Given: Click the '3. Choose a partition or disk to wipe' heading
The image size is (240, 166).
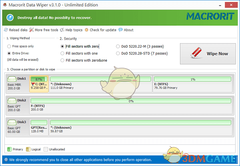Looking at the screenshot, I should [31, 69].
